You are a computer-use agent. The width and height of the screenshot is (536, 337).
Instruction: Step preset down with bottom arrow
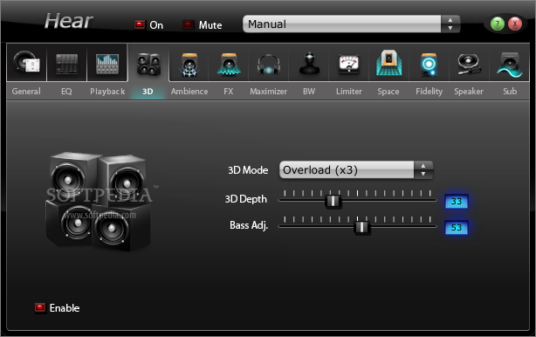point(450,28)
